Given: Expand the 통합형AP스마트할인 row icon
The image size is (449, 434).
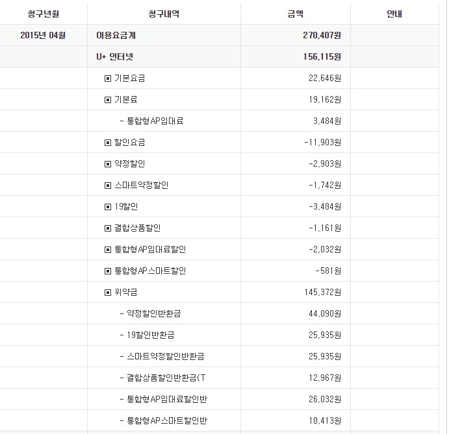Looking at the screenshot, I should (108, 271).
